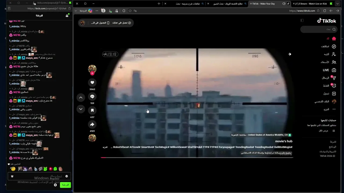The width and height of the screenshot is (344, 193).
Task: Open the emoji picker in Kick chat
Action: 67,176
